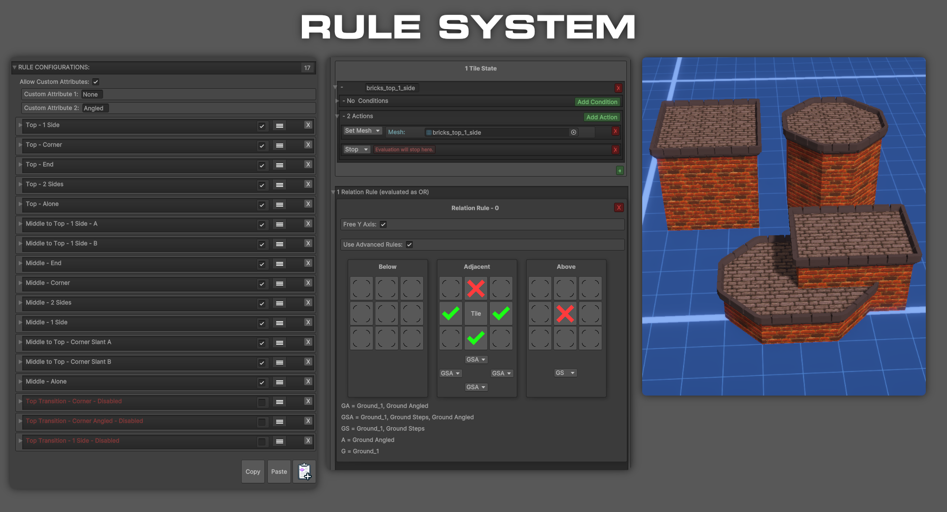947x512 pixels.
Task: Click Add Action button
Action: pos(602,117)
